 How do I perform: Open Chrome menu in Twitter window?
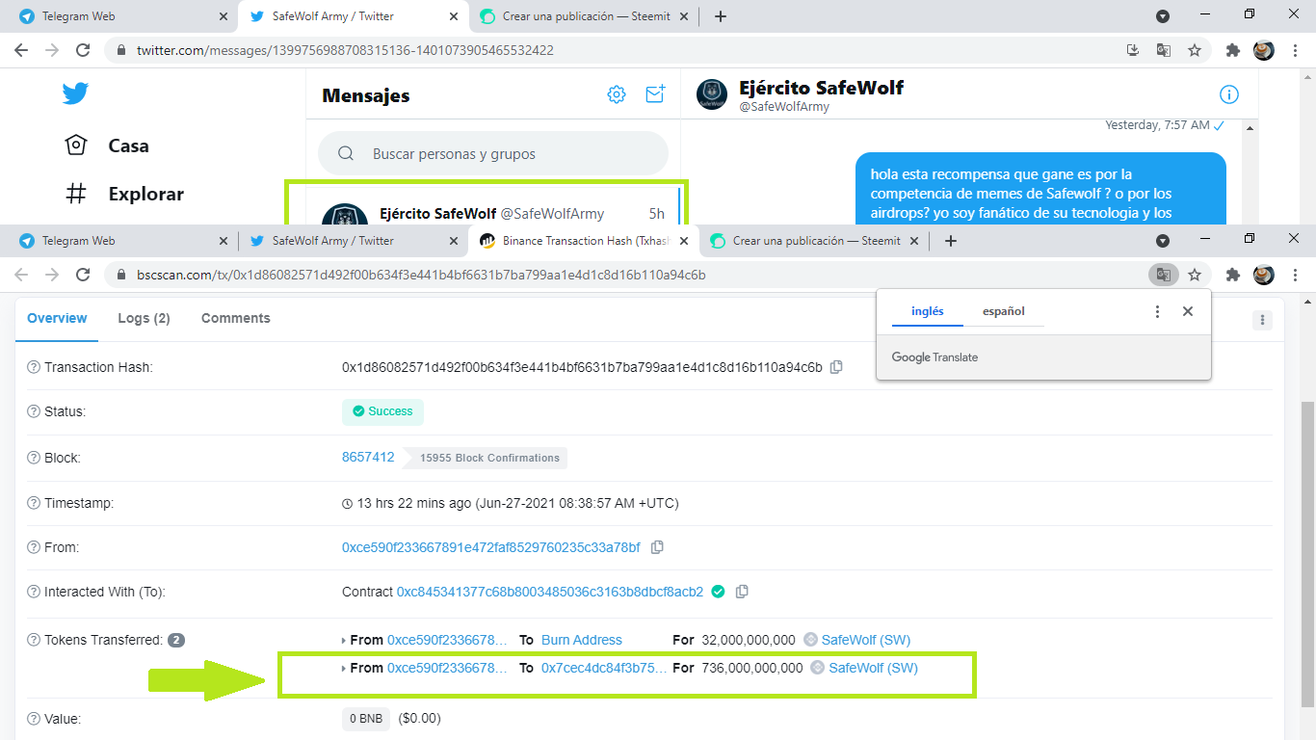pyautogui.click(x=1294, y=50)
